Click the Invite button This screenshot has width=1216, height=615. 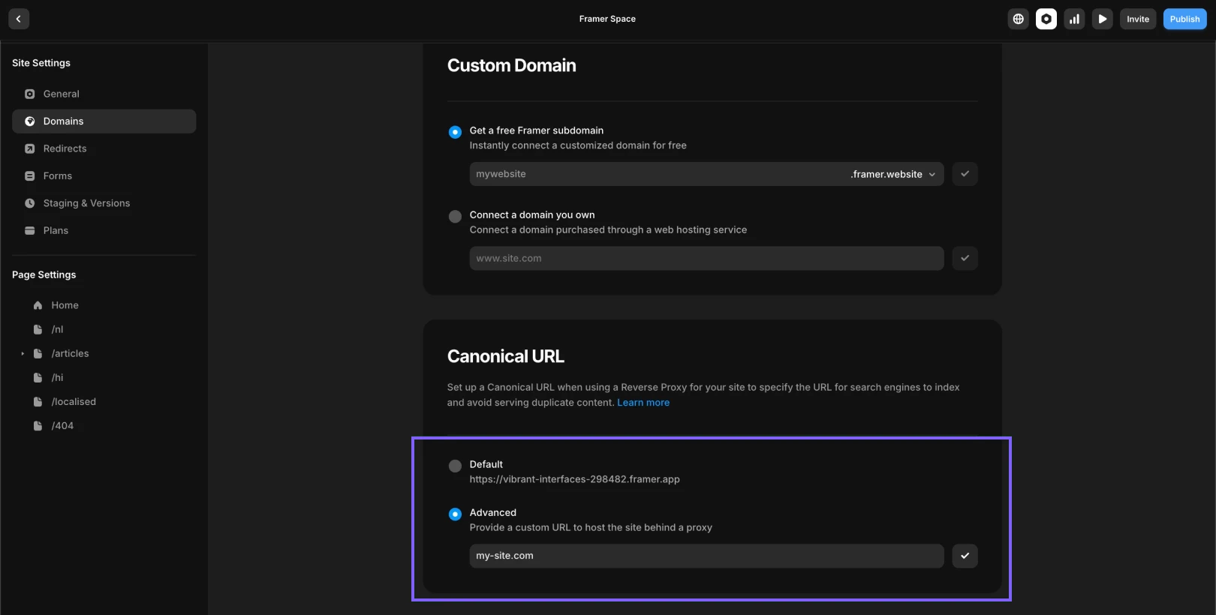[1138, 19]
